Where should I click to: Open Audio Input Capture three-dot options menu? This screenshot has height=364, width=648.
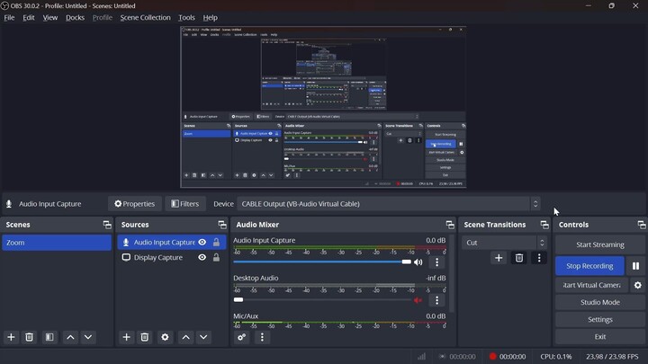tap(437, 262)
